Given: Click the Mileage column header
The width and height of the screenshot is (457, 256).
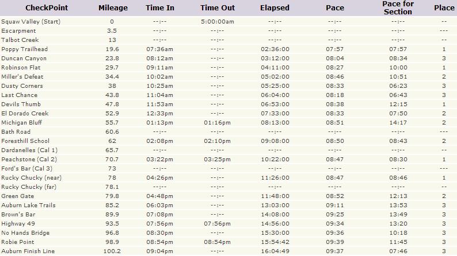Looking at the screenshot, I should point(112,8).
